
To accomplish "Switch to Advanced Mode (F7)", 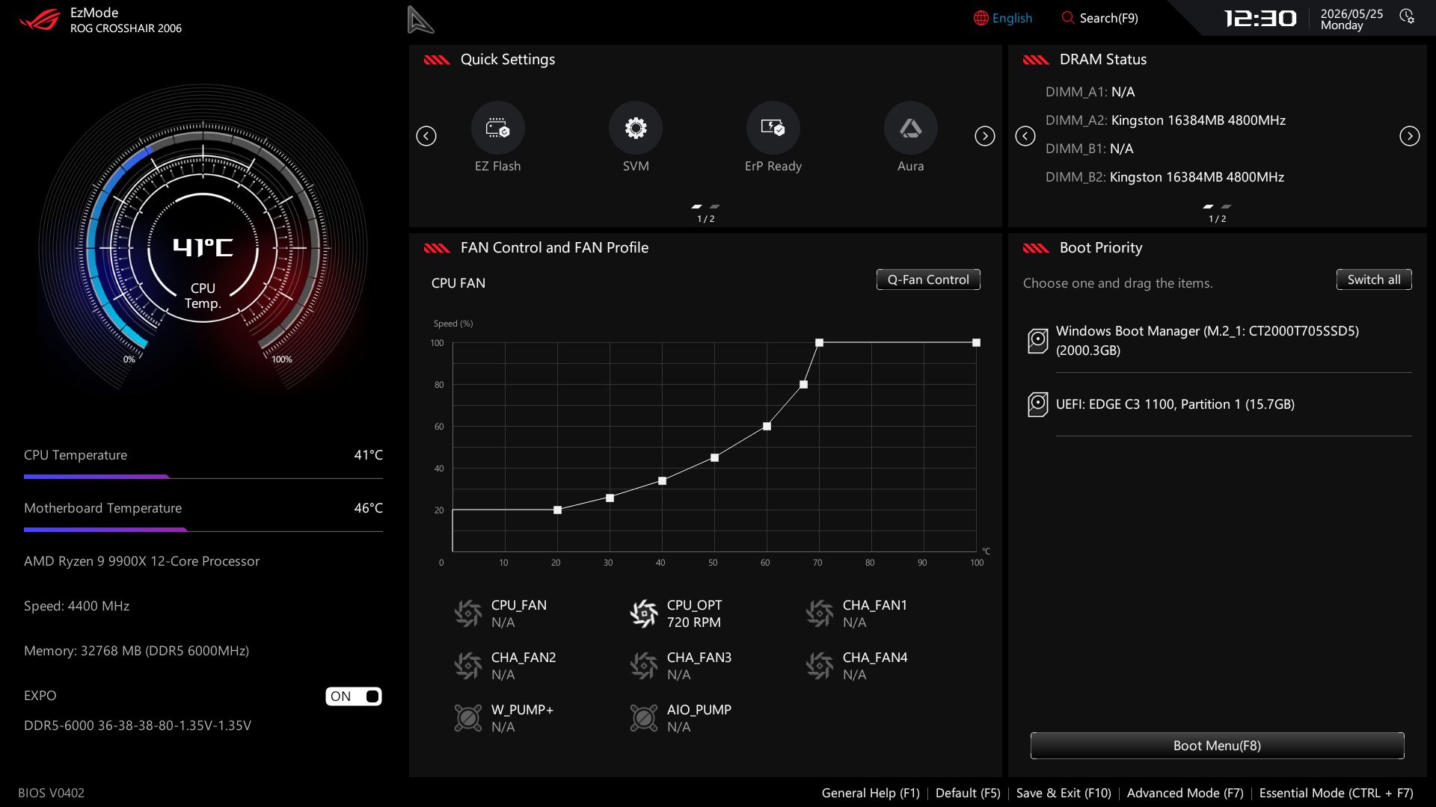I will tap(1185, 793).
